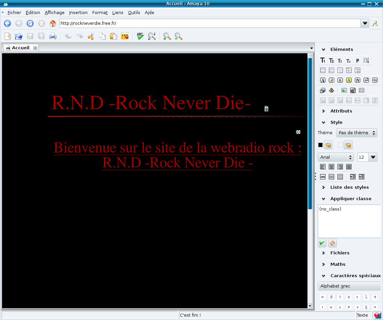
Task: Expand Liste des styles panel
Action: coord(323,187)
